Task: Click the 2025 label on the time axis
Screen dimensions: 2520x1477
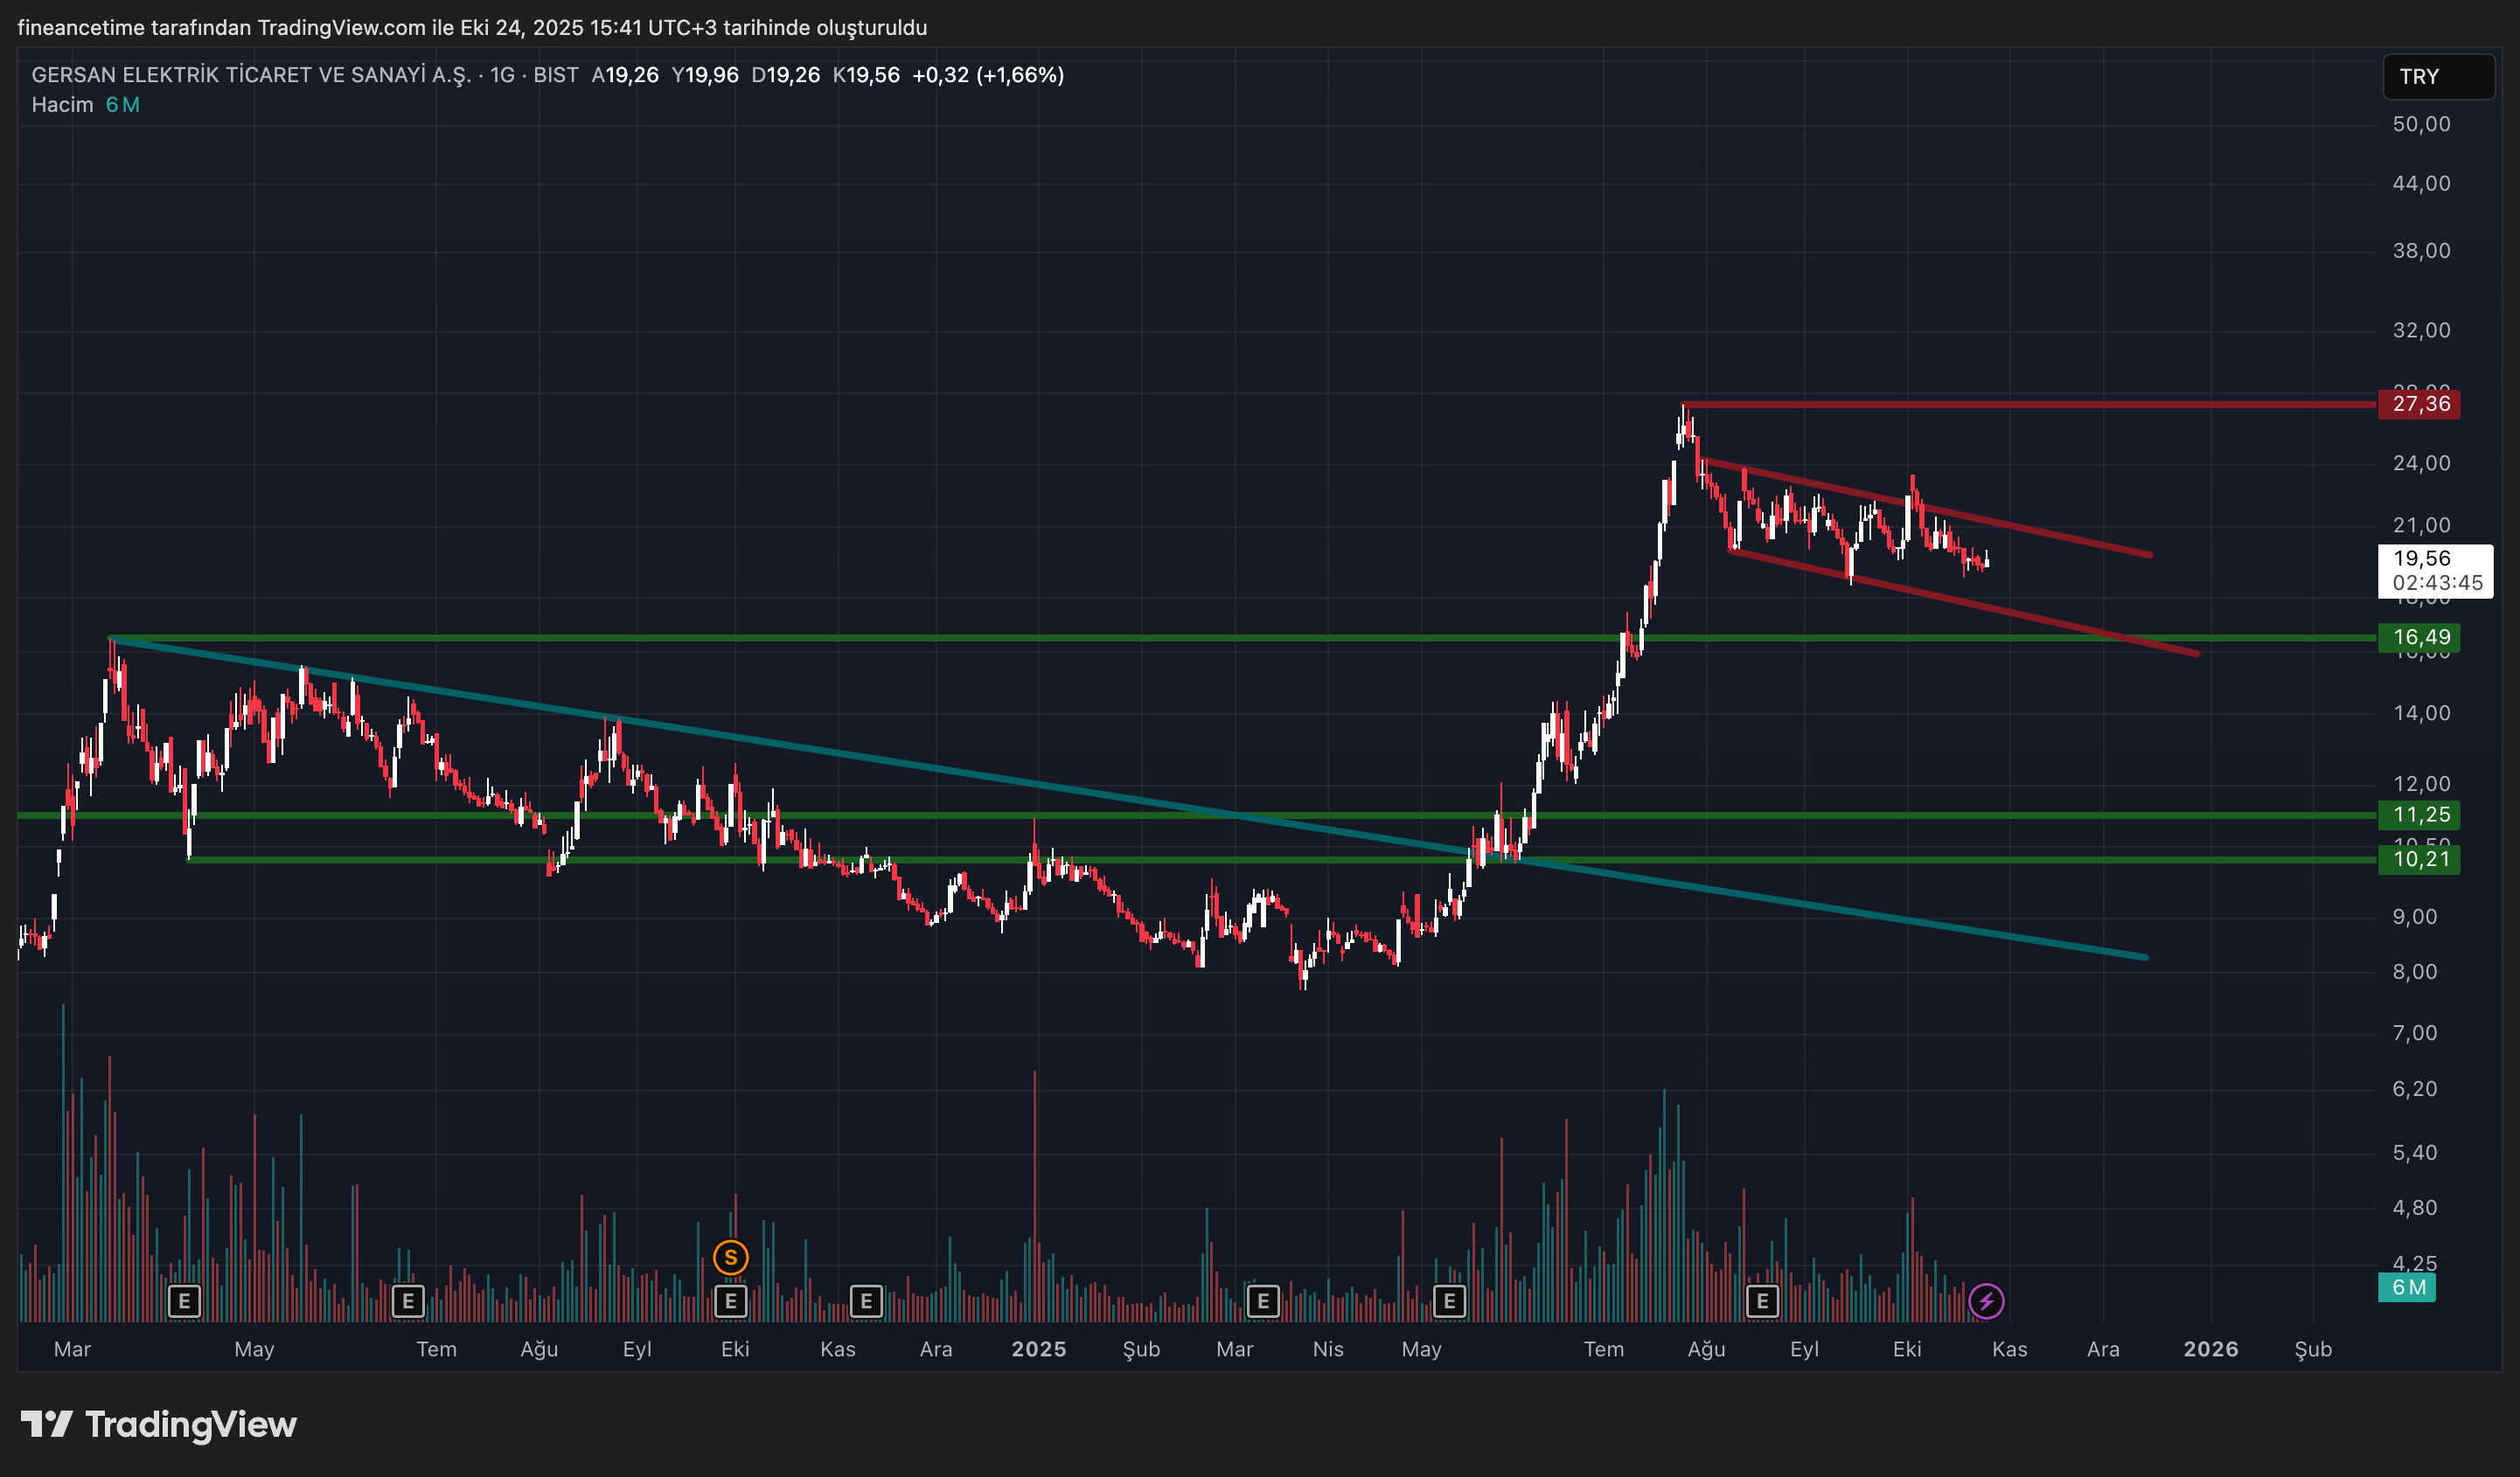Action: click(x=1040, y=1349)
